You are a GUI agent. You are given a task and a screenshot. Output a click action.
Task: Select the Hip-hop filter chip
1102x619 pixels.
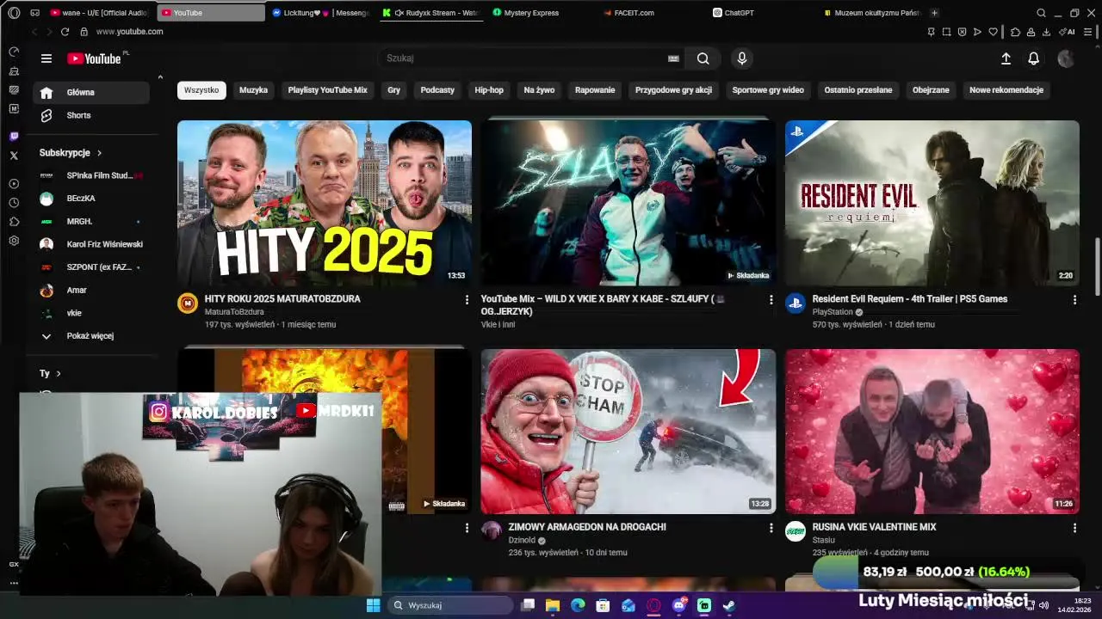[x=489, y=90]
